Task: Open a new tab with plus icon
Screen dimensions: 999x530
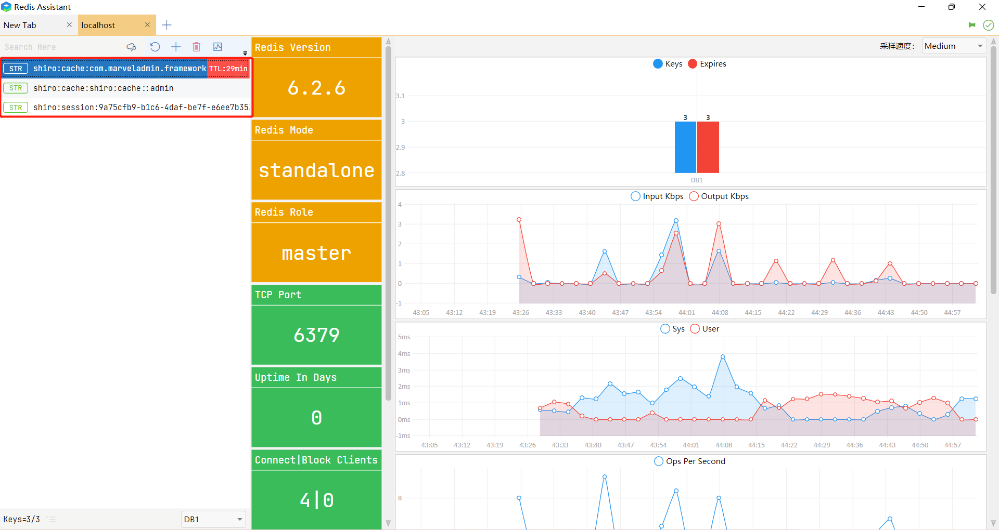Action: click(166, 25)
